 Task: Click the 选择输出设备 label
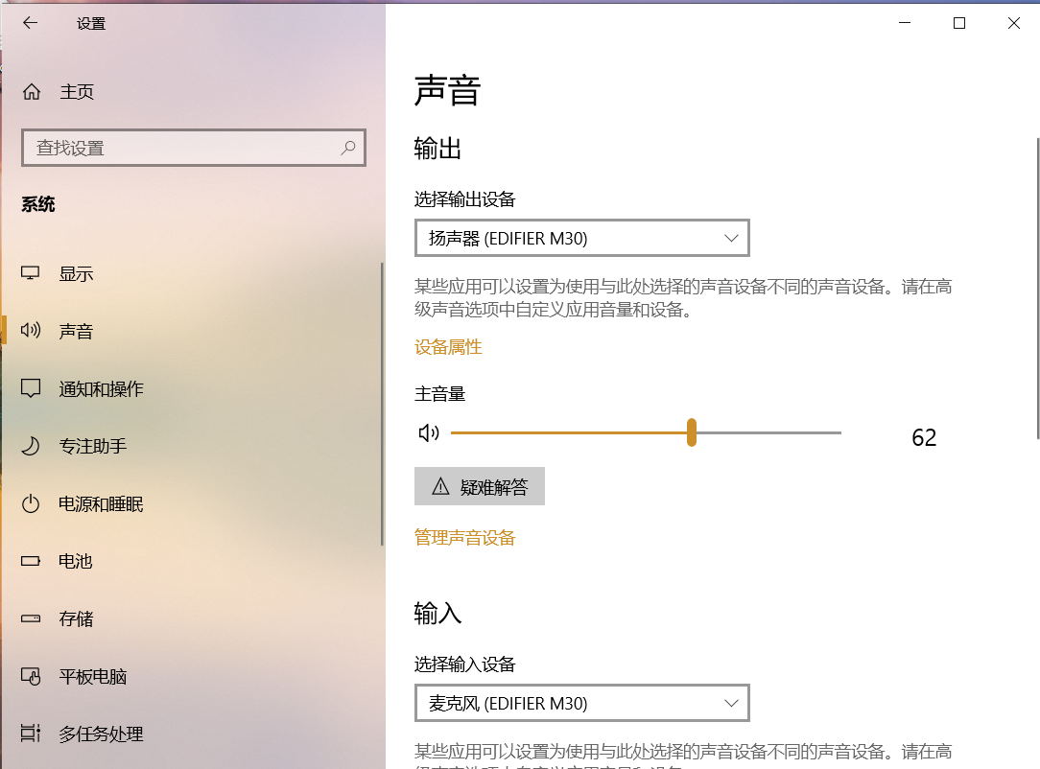point(464,198)
